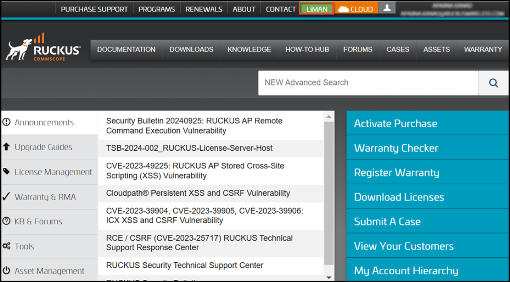Focus the NEW Advanced Search field
Screen dimensions: 510x282
368,83
